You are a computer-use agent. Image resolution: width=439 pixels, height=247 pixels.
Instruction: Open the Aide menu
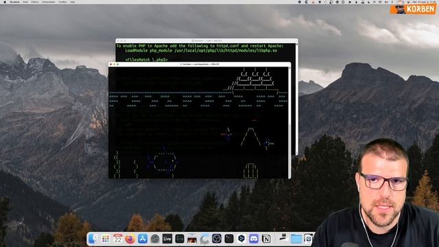[73, 2]
